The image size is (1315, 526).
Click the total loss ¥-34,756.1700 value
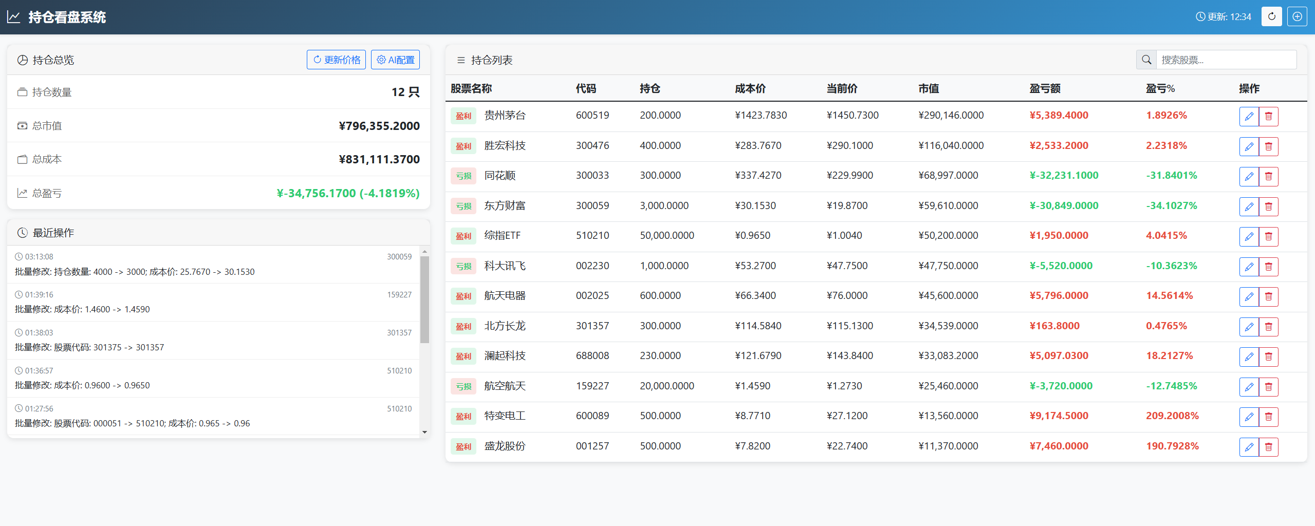click(x=348, y=193)
